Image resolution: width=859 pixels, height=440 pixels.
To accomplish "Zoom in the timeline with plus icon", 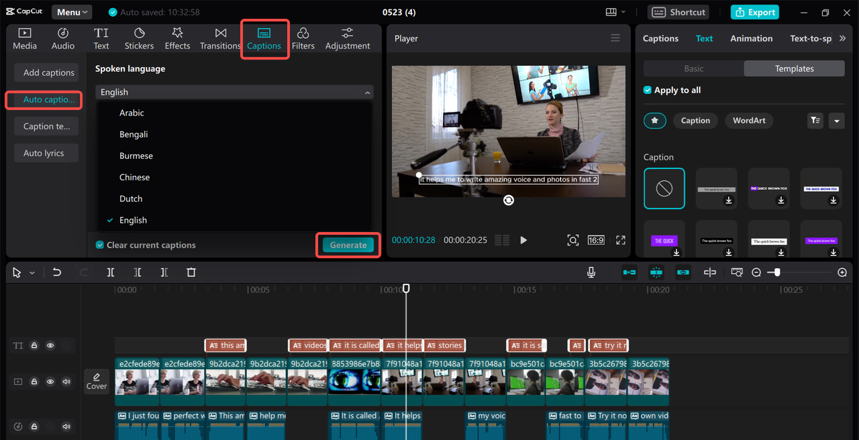I will (842, 272).
